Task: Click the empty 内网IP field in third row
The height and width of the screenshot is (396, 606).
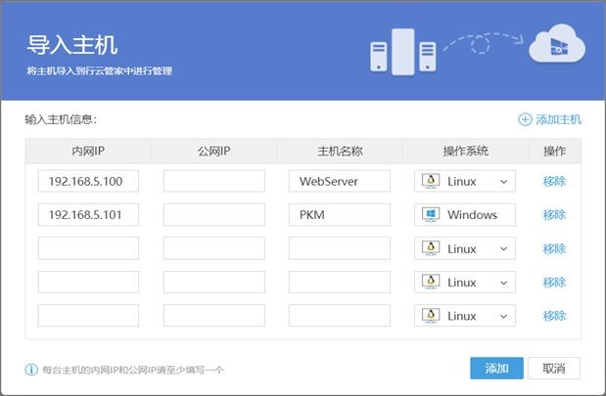Action: pyautogui.click(x=88, y=249)
